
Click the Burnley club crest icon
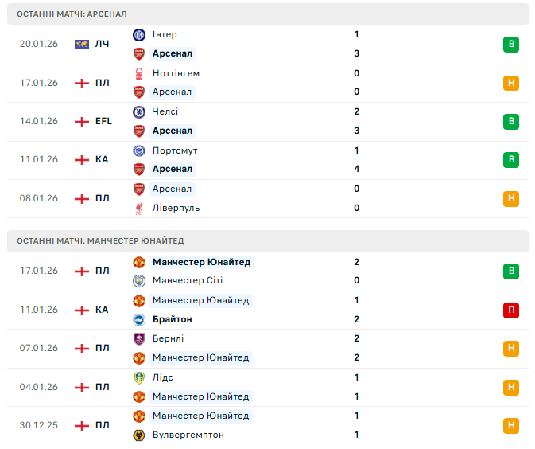click(138, 338)
